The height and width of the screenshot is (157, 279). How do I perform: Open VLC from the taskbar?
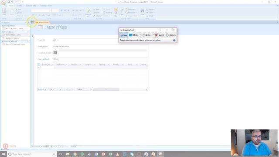coord(118,154)
